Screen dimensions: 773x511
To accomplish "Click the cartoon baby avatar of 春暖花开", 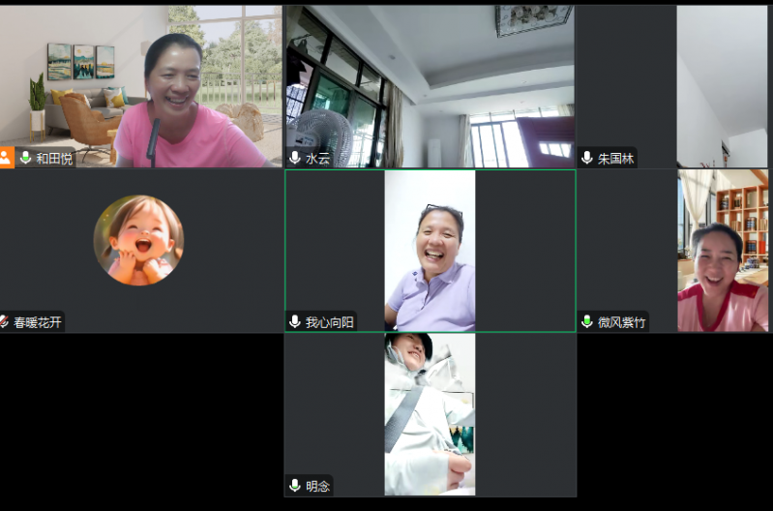I will 138,240.
